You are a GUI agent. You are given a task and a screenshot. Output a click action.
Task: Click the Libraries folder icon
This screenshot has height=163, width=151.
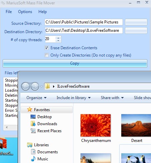(30, 145)
